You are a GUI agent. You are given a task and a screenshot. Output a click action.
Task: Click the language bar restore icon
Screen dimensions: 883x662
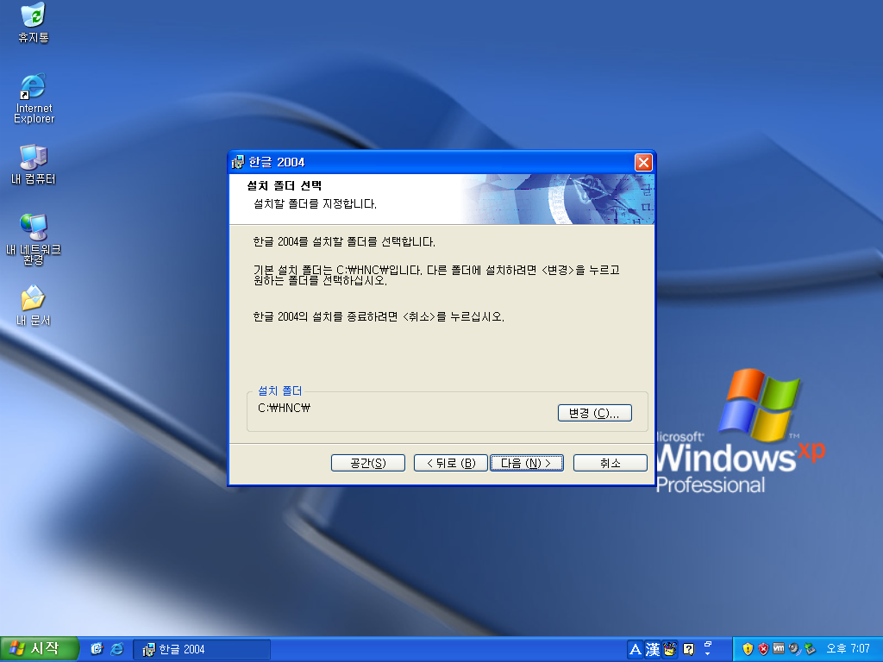coord(708,645)
